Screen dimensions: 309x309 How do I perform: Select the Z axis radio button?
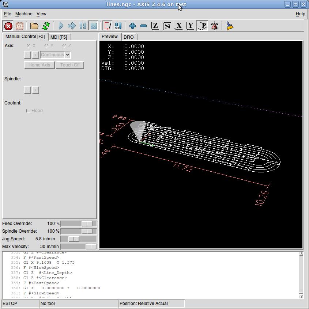coord(64,46)
